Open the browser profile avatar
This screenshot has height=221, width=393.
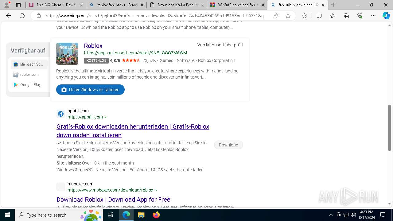[x=7, y=5]
